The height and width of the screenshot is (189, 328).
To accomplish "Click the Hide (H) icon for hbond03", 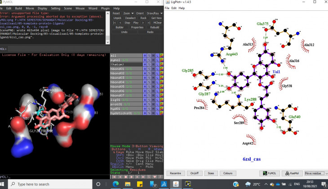I will pyautogui.click(x=153, y=78).
